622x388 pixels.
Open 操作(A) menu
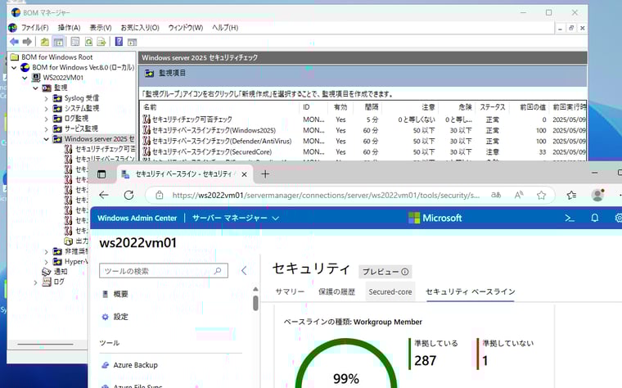coord(69,27)
